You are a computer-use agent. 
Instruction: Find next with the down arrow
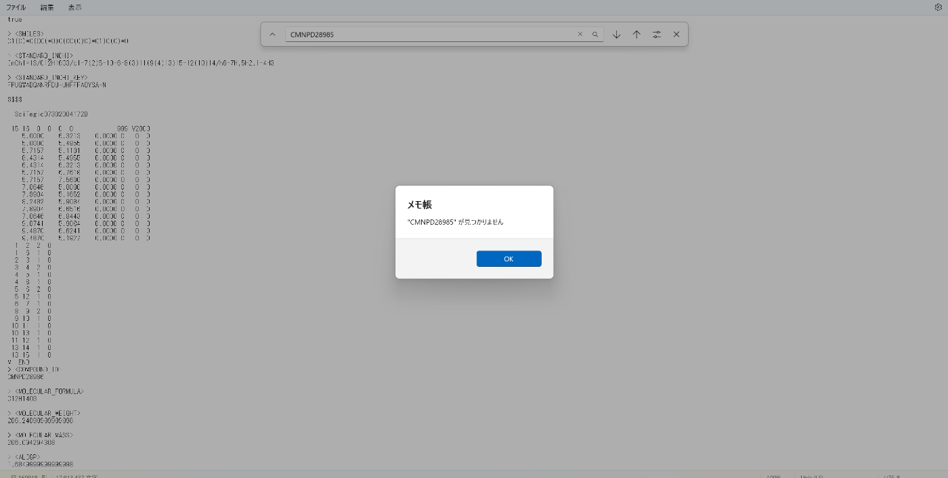click(x=616, y=35)
